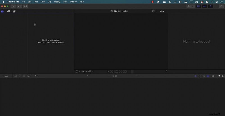225x116 pixels.
Task: Open the Clip menu
Action: coord(49,2)
